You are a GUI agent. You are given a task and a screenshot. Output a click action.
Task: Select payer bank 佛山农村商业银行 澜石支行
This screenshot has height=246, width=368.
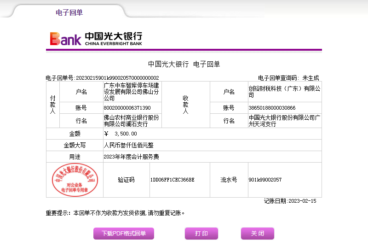tap(132, 121)
